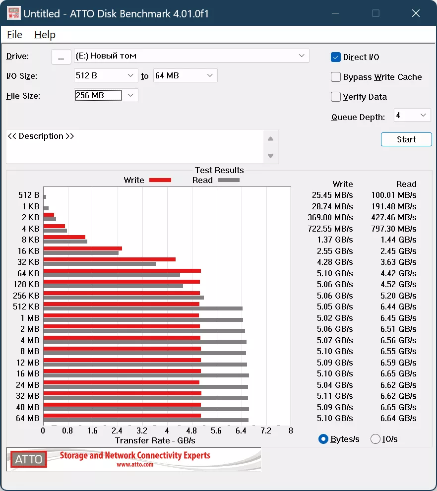Maximize the ATTO window
This screenshot has width=437, height=491.
(375, 13)
